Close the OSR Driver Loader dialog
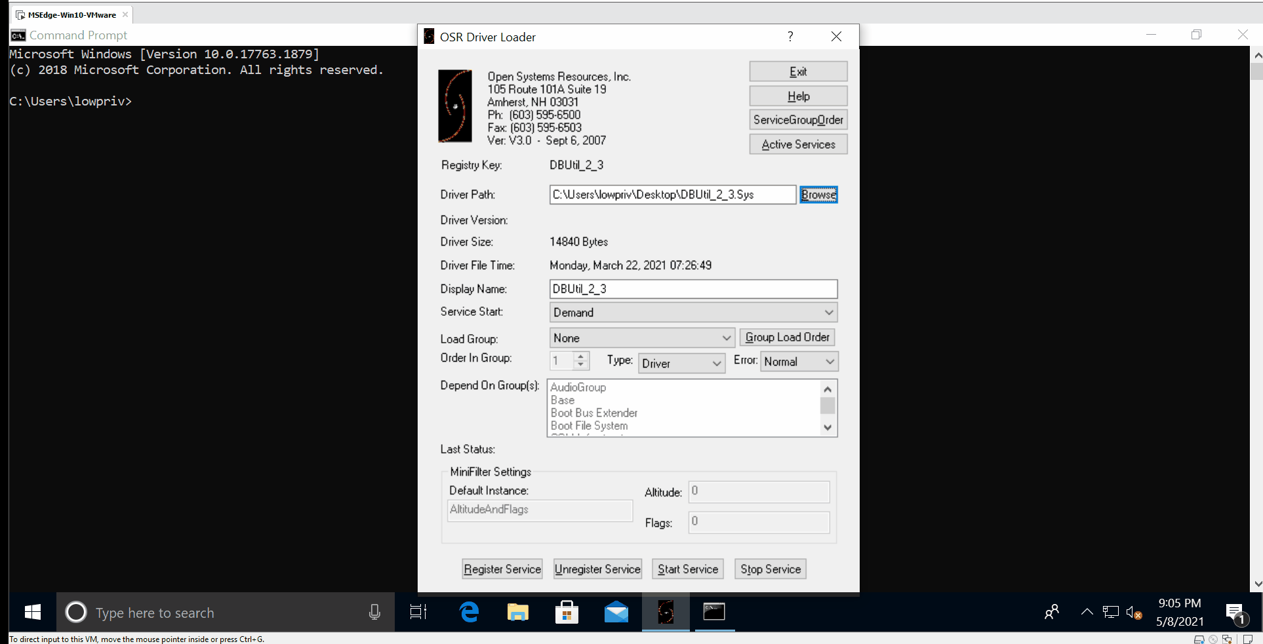Screen dimensions: 1263x644 tap(836, 37)
